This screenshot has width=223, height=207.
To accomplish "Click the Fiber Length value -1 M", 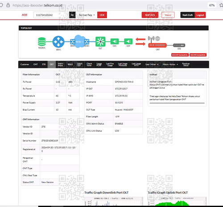I will click(117, 116).
